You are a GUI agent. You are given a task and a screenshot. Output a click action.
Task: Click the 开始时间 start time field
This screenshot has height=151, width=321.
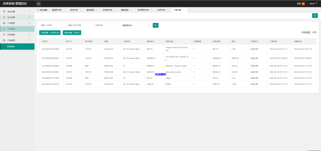click(x=107, y=25)
